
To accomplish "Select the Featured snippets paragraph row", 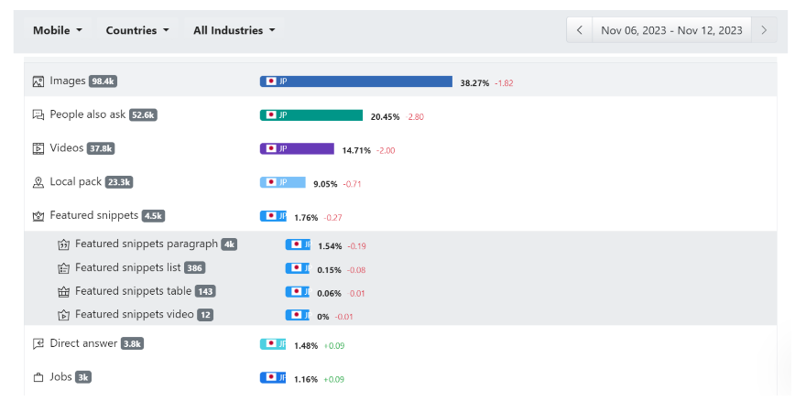I will pyautogui.click(x=147, y=244).
